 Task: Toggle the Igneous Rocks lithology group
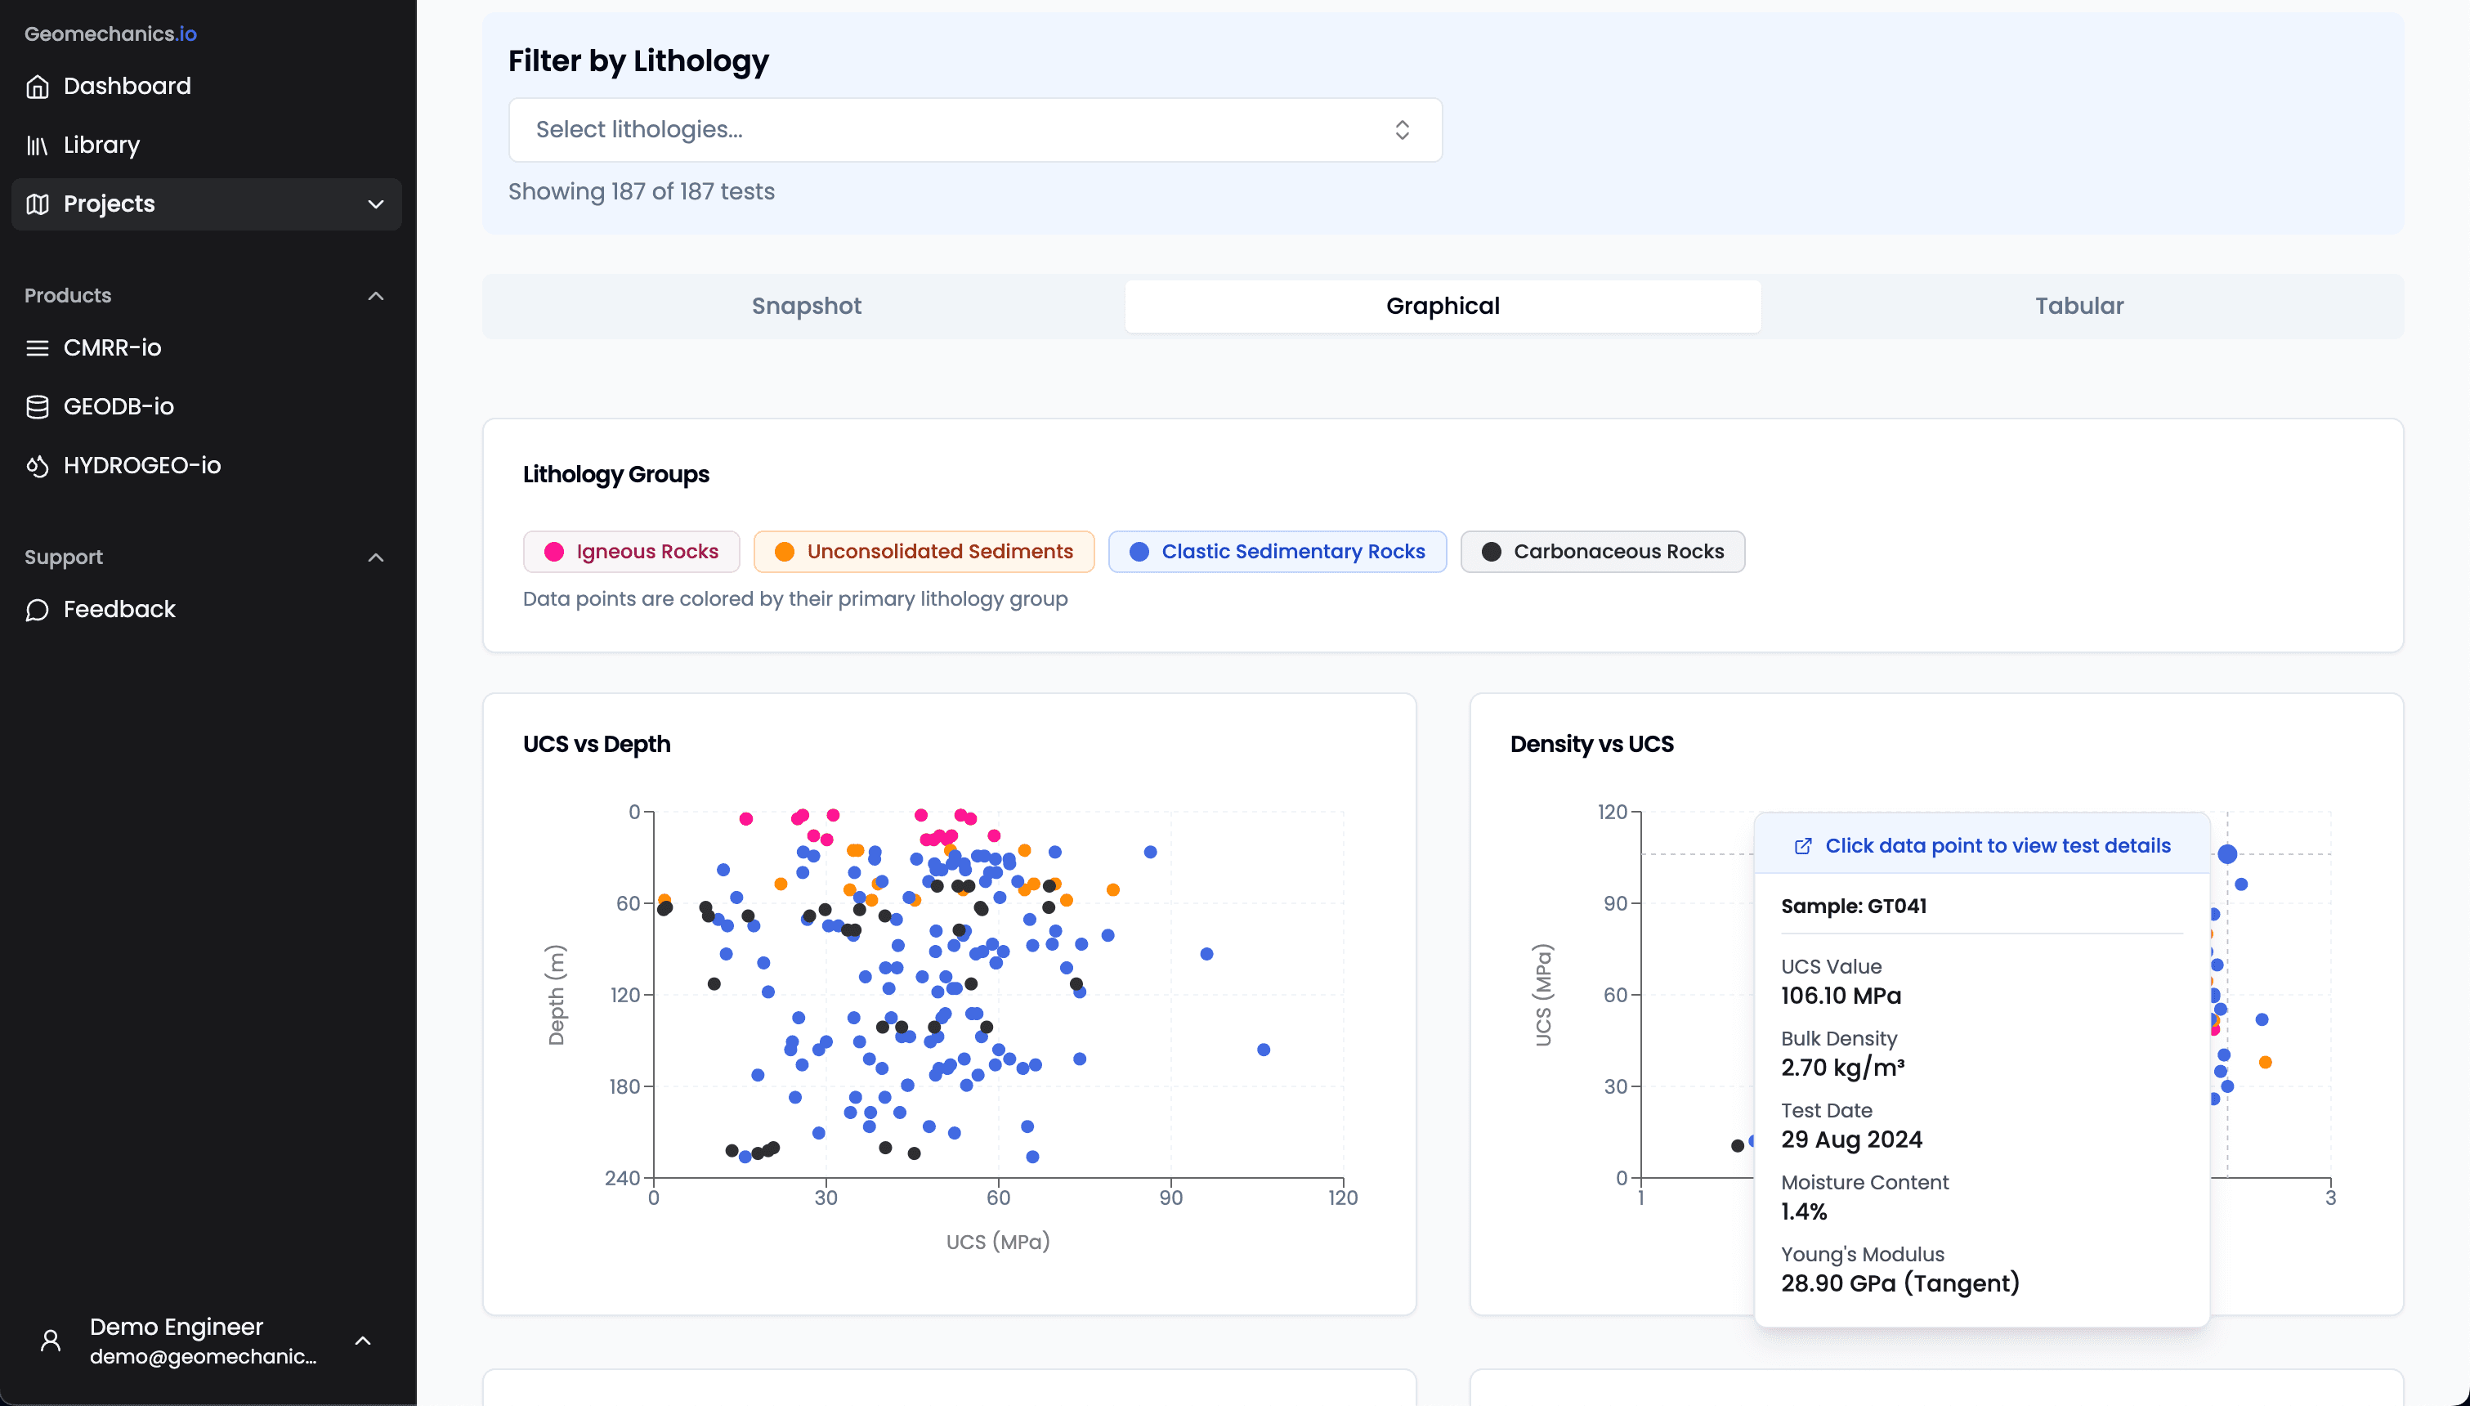click(x=631, y=552)
